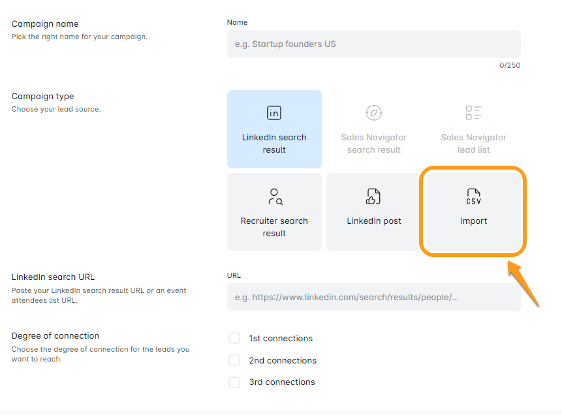Click the Sales Navigator compass icon
The image size is (562, 415).
373,113
